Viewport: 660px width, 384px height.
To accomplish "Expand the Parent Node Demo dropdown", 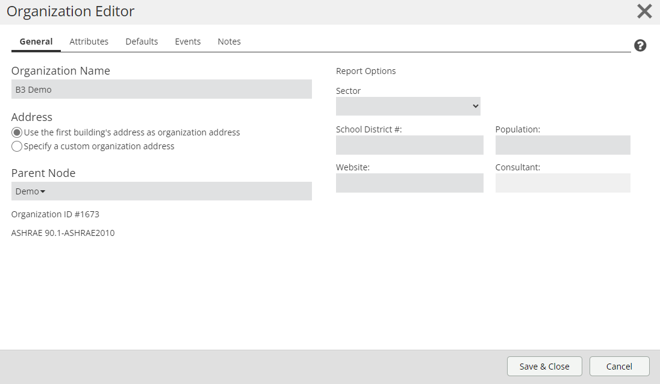I will [x=31, y=191].
